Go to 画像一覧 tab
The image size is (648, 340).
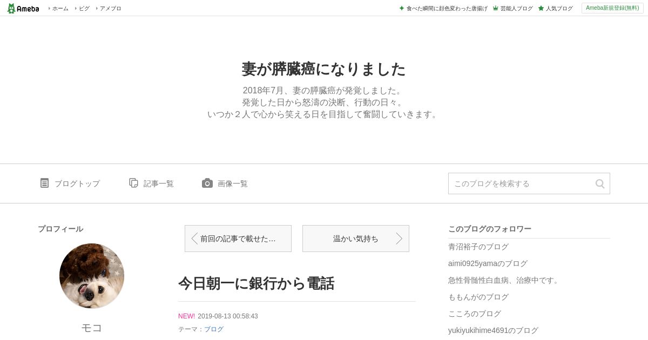pyautogui.click(x=233, y=183)
